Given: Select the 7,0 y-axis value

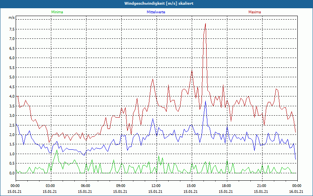Looking at the screenshot, I should 12,39.
